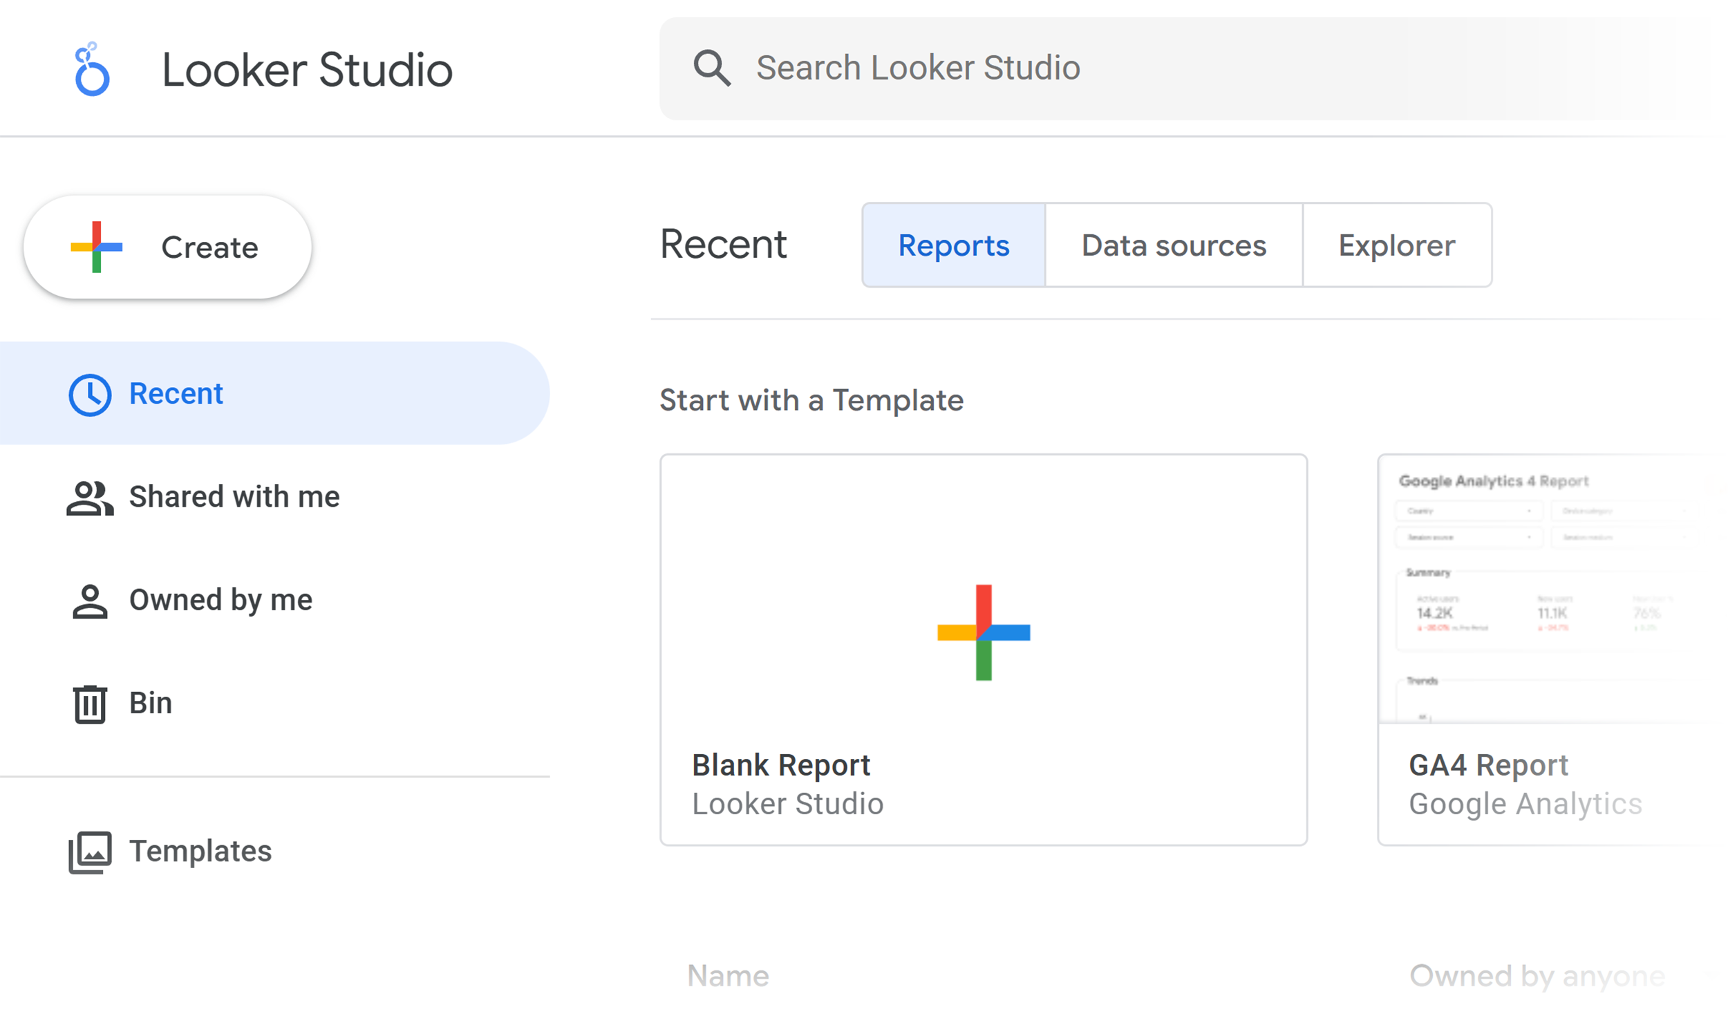Open the Owned by anyone filter
Screen dimensions: 1728x1014
[1537, 975]
